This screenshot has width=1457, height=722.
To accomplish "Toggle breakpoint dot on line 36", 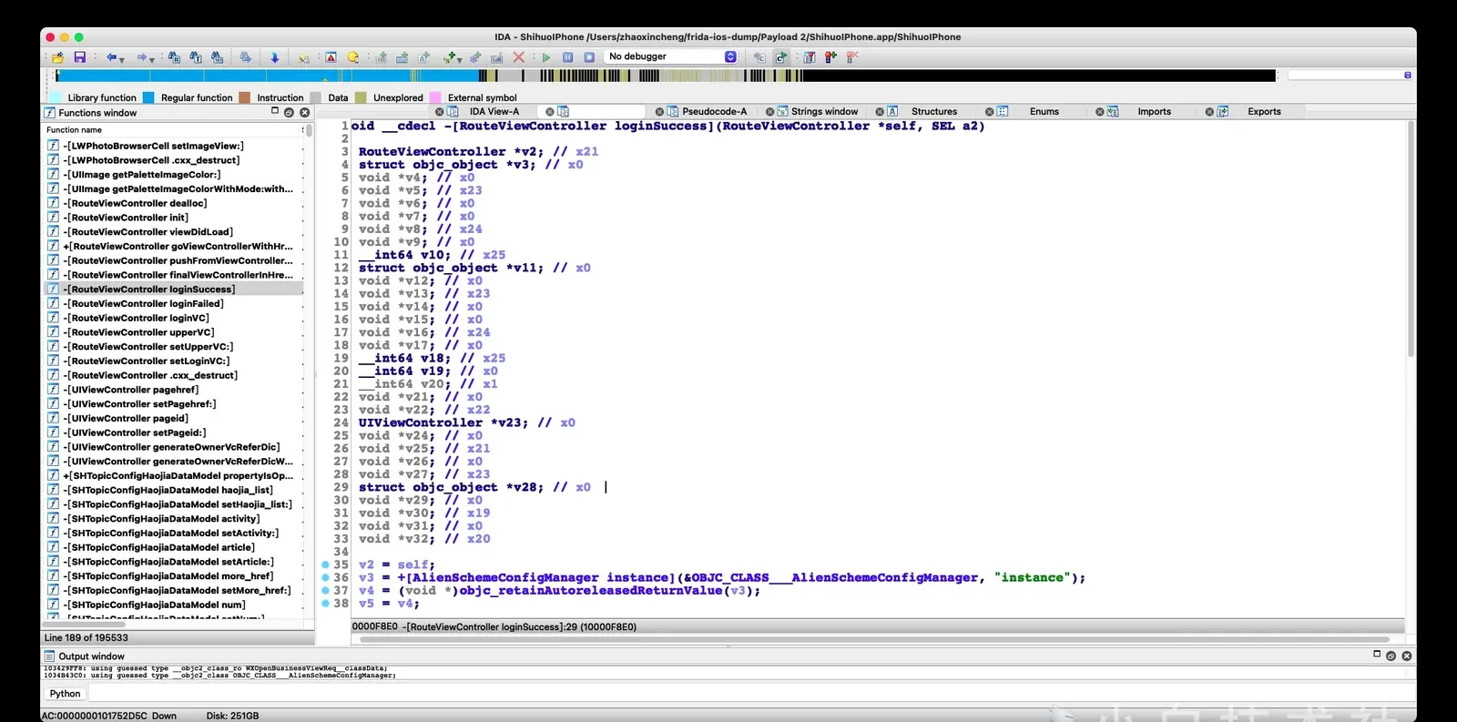I will pos(325,577).
